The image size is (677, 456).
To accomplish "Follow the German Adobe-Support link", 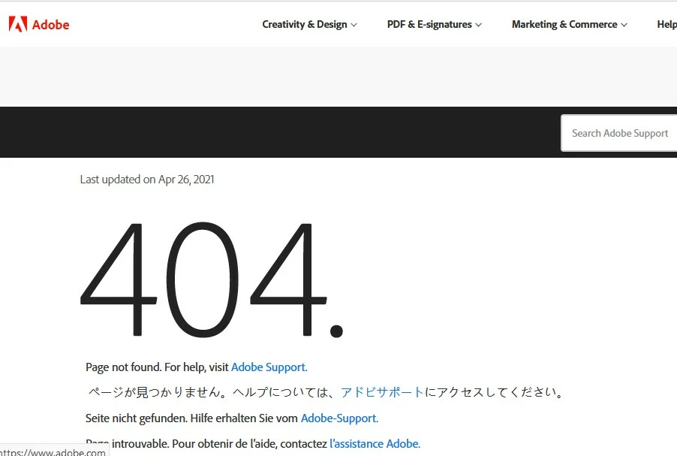I will [339, 418].
